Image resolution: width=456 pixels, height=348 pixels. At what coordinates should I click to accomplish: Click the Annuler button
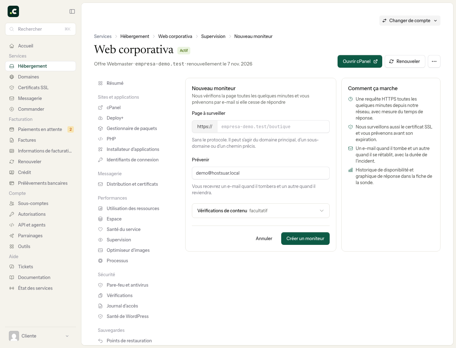click(264, 239)
